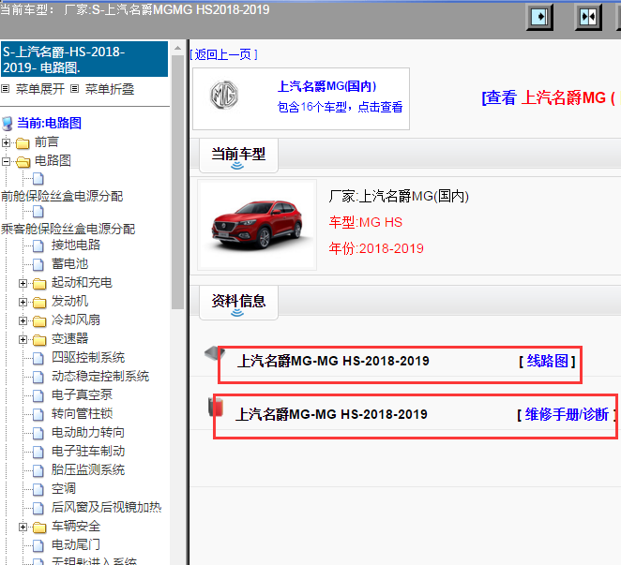Click the right-arrow panel icon in top toolbar
The height and width of the screenshot is (565, 621).
point(539,17)
